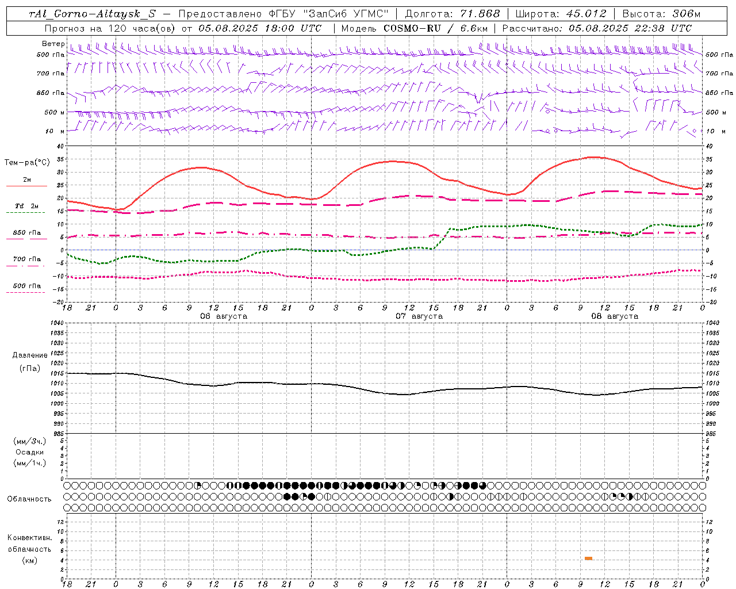
Task: Click the Осадки panel label
Action: 29,452
